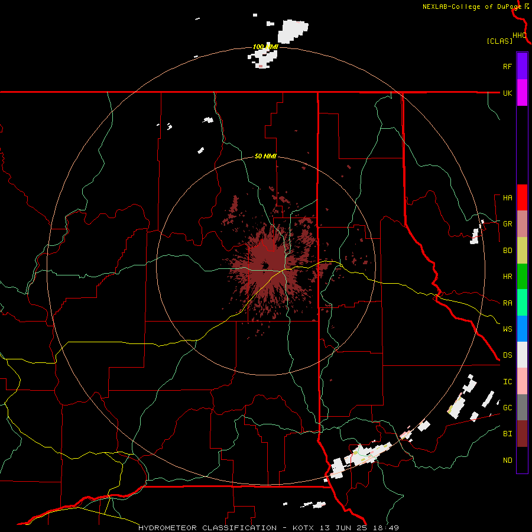Select the dark green HR legend swatch
532x532 pixels.
[522, 276]
